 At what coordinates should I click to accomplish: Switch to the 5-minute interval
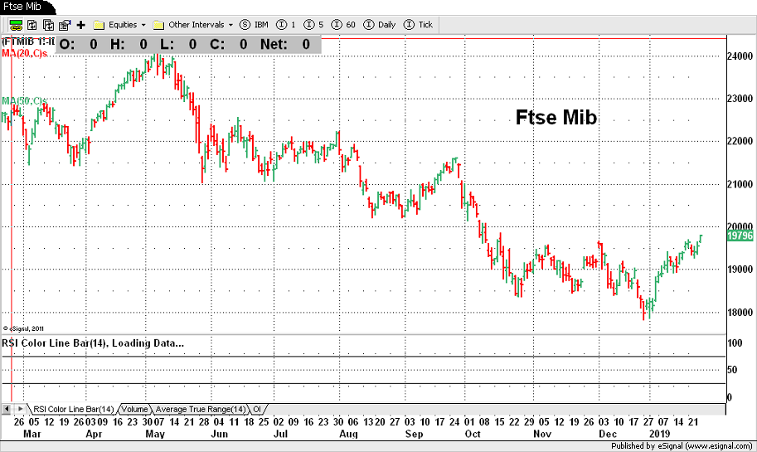tap(313, 25)
